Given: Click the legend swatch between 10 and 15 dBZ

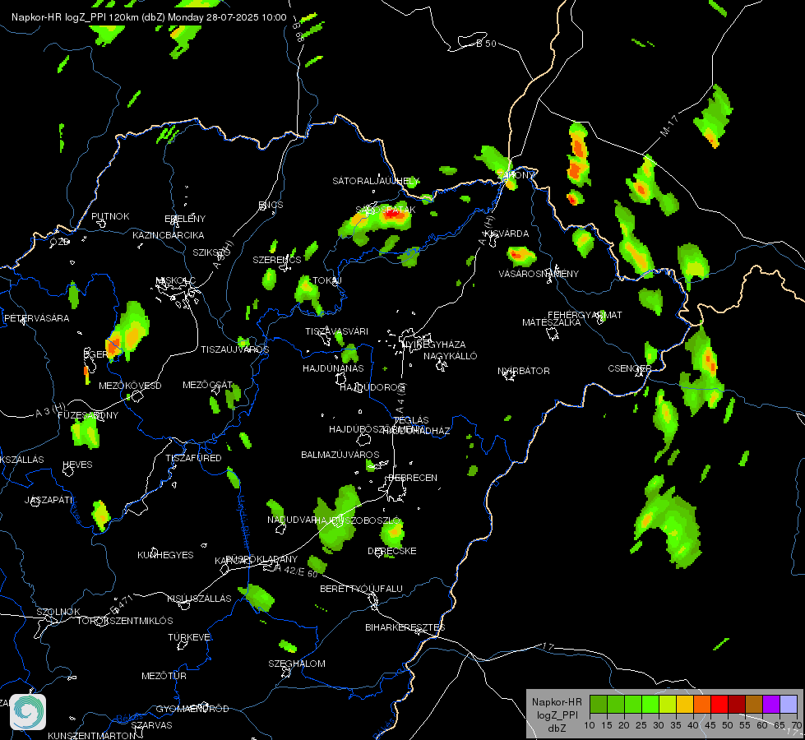Looking at the screenshot, I should click(598, 704).
